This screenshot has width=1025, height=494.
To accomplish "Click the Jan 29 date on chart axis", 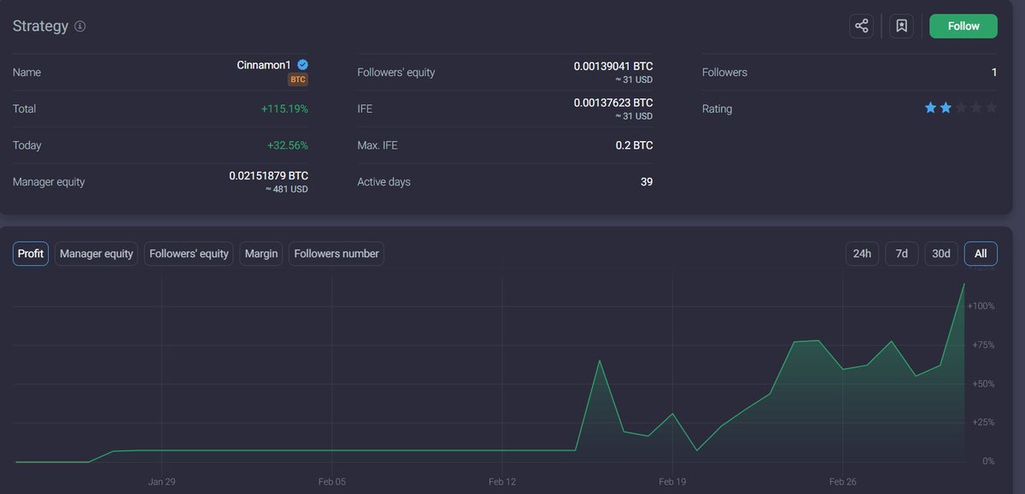I will (x=161, y=482).
